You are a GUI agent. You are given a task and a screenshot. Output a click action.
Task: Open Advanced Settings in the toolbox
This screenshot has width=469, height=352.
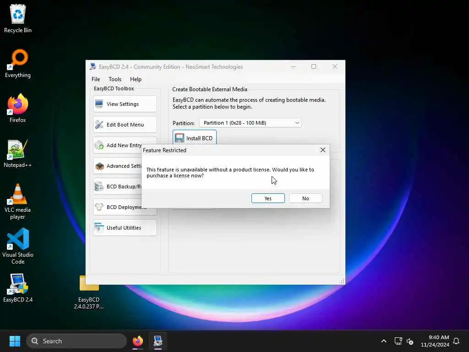coord(118,166)
